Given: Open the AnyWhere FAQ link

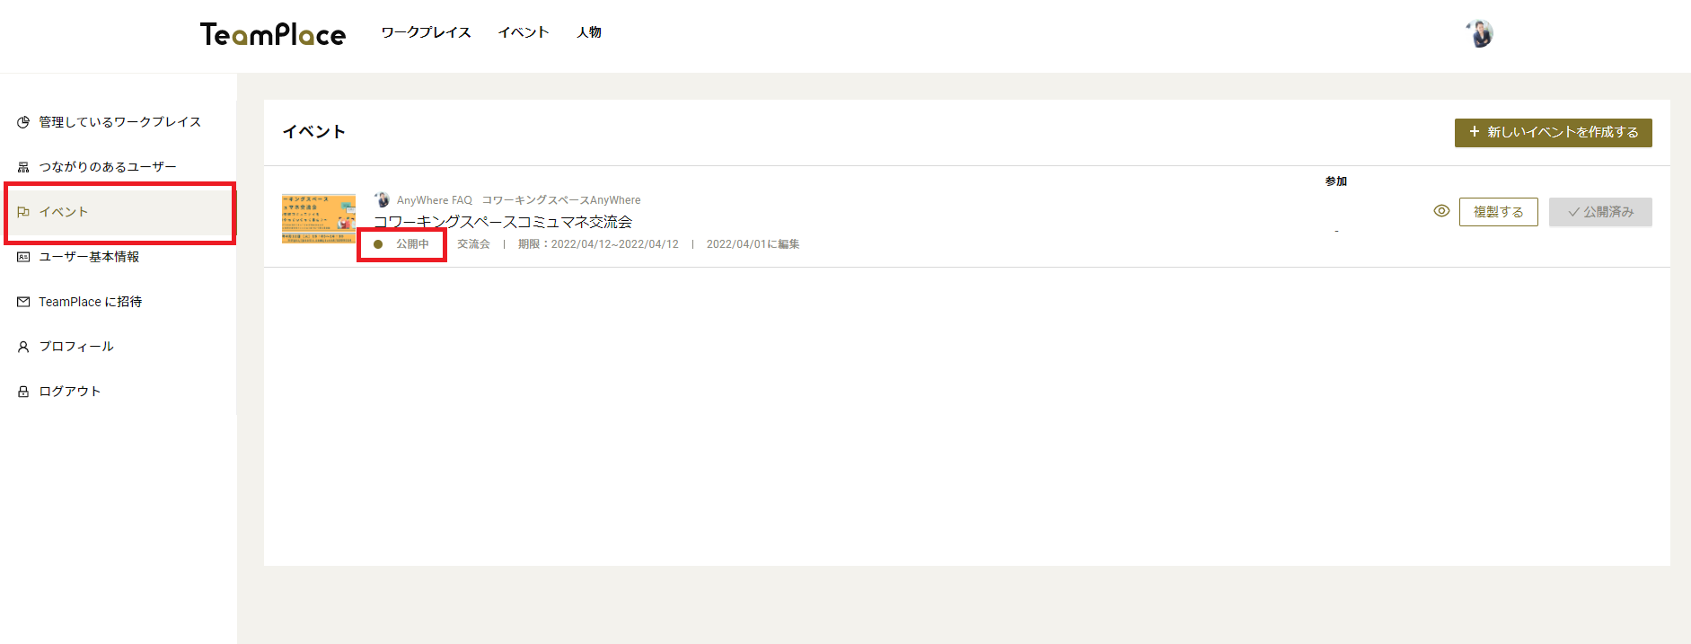Looking at the screenshot, I should (435, 200).
